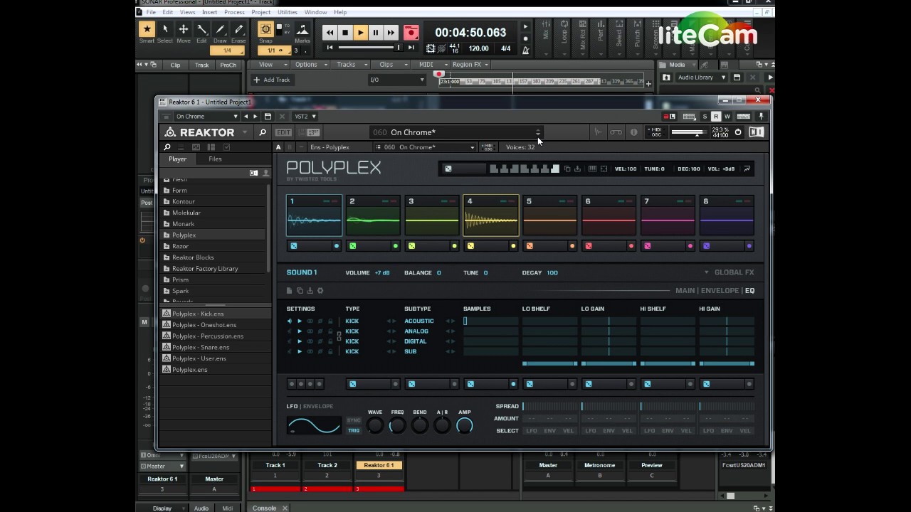911x512 pixels.
Task: Click the LFO AMP knob
Action: [x=464, y=425]
